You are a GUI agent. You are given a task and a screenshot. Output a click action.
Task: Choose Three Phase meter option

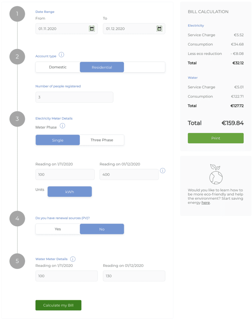(102, 140)
